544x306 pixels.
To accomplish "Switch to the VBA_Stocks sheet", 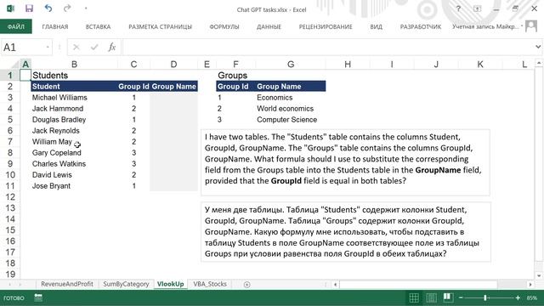I will [x=210, y=284].
